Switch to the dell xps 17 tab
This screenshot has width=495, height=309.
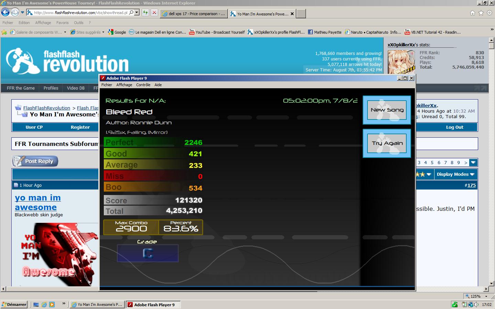pyautogui.click(x=194, y=14)
